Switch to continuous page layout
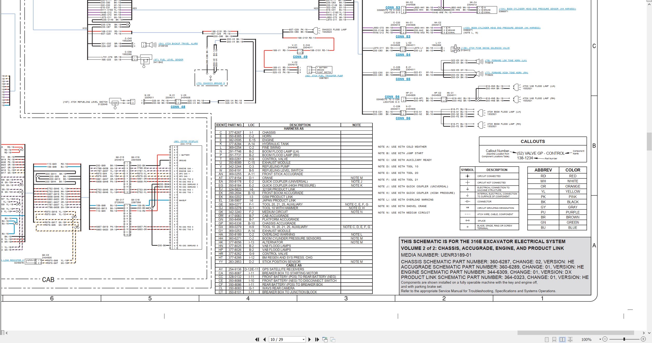This screenshot has width=652, height=343. [554, 339]
